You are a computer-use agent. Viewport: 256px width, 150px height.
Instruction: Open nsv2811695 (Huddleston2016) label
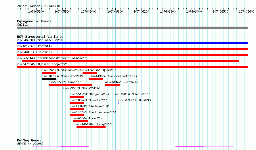tap(93, 112)
